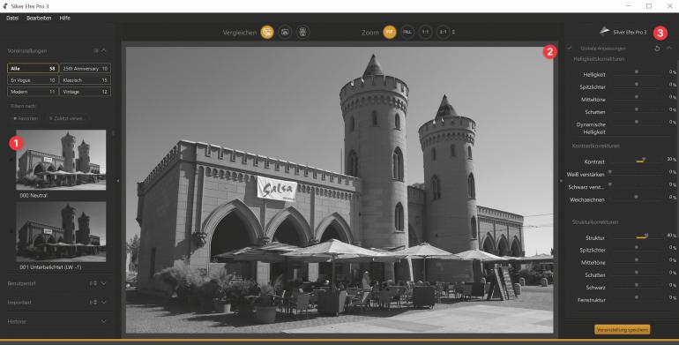This screenshot has height=345, width=679.
Task: Open the Bearbeiten menu
Action: [x=39, y=19]
